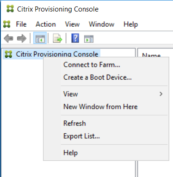Screen dimensions: 173x177
Task: Click the Export List toolbar icon
Action: tap(58, 38)
